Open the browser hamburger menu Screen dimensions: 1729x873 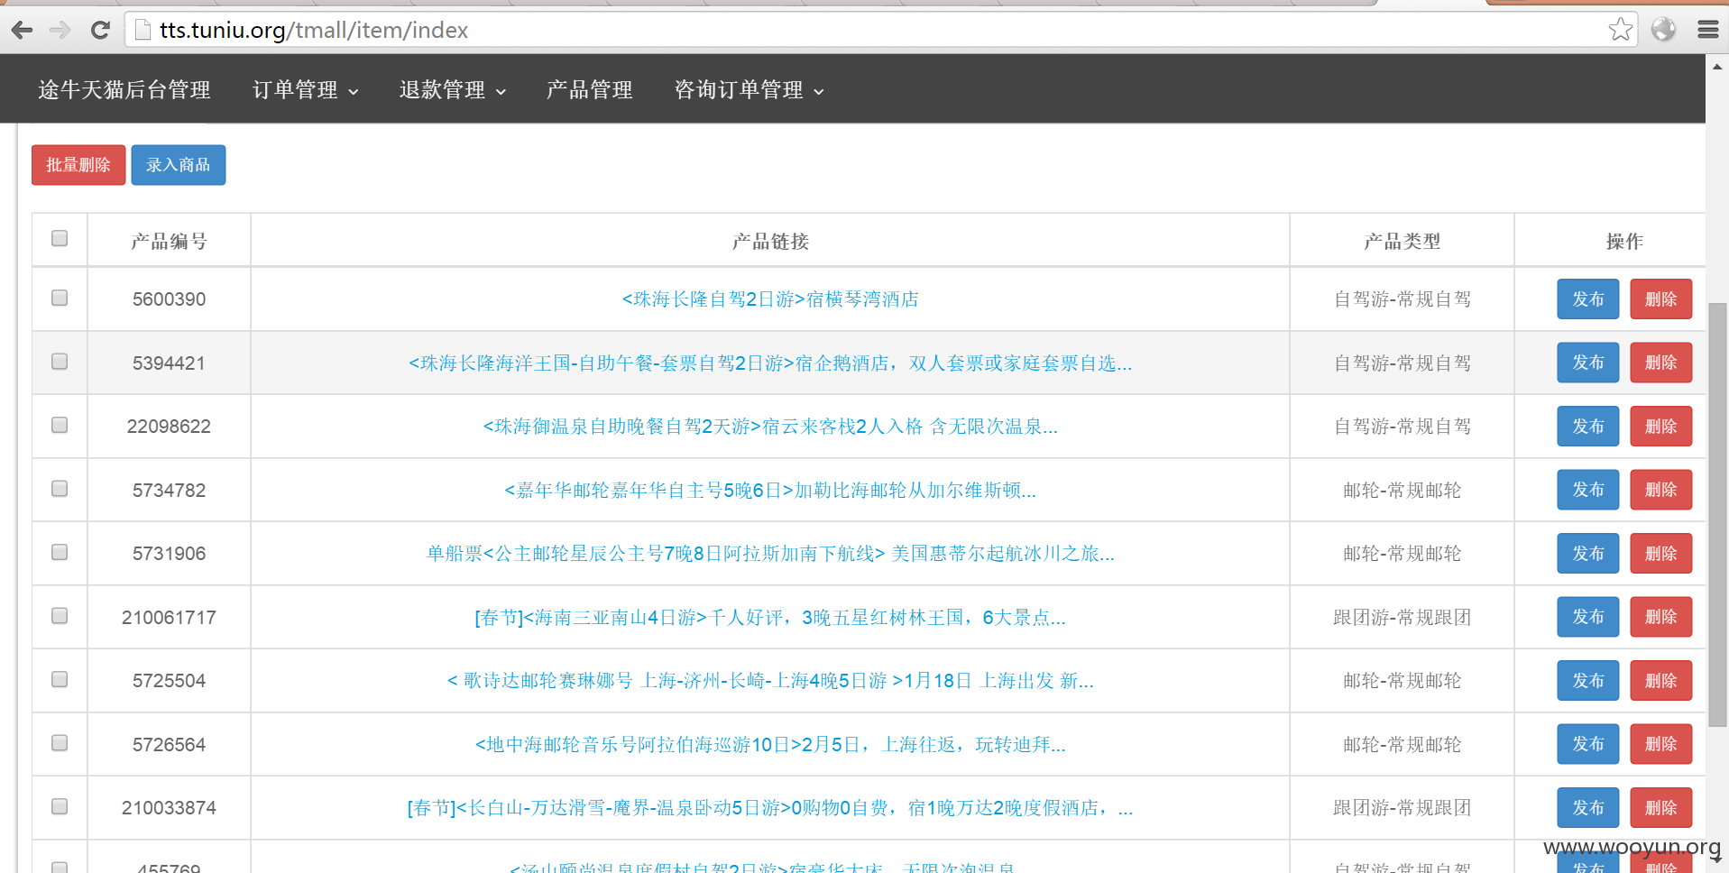pyautogui.click(x=1707, y=30)
